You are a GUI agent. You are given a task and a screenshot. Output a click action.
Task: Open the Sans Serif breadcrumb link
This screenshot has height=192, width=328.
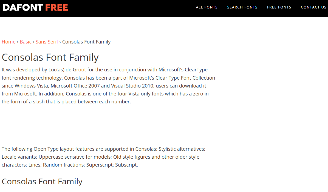(x=47, y=42)
